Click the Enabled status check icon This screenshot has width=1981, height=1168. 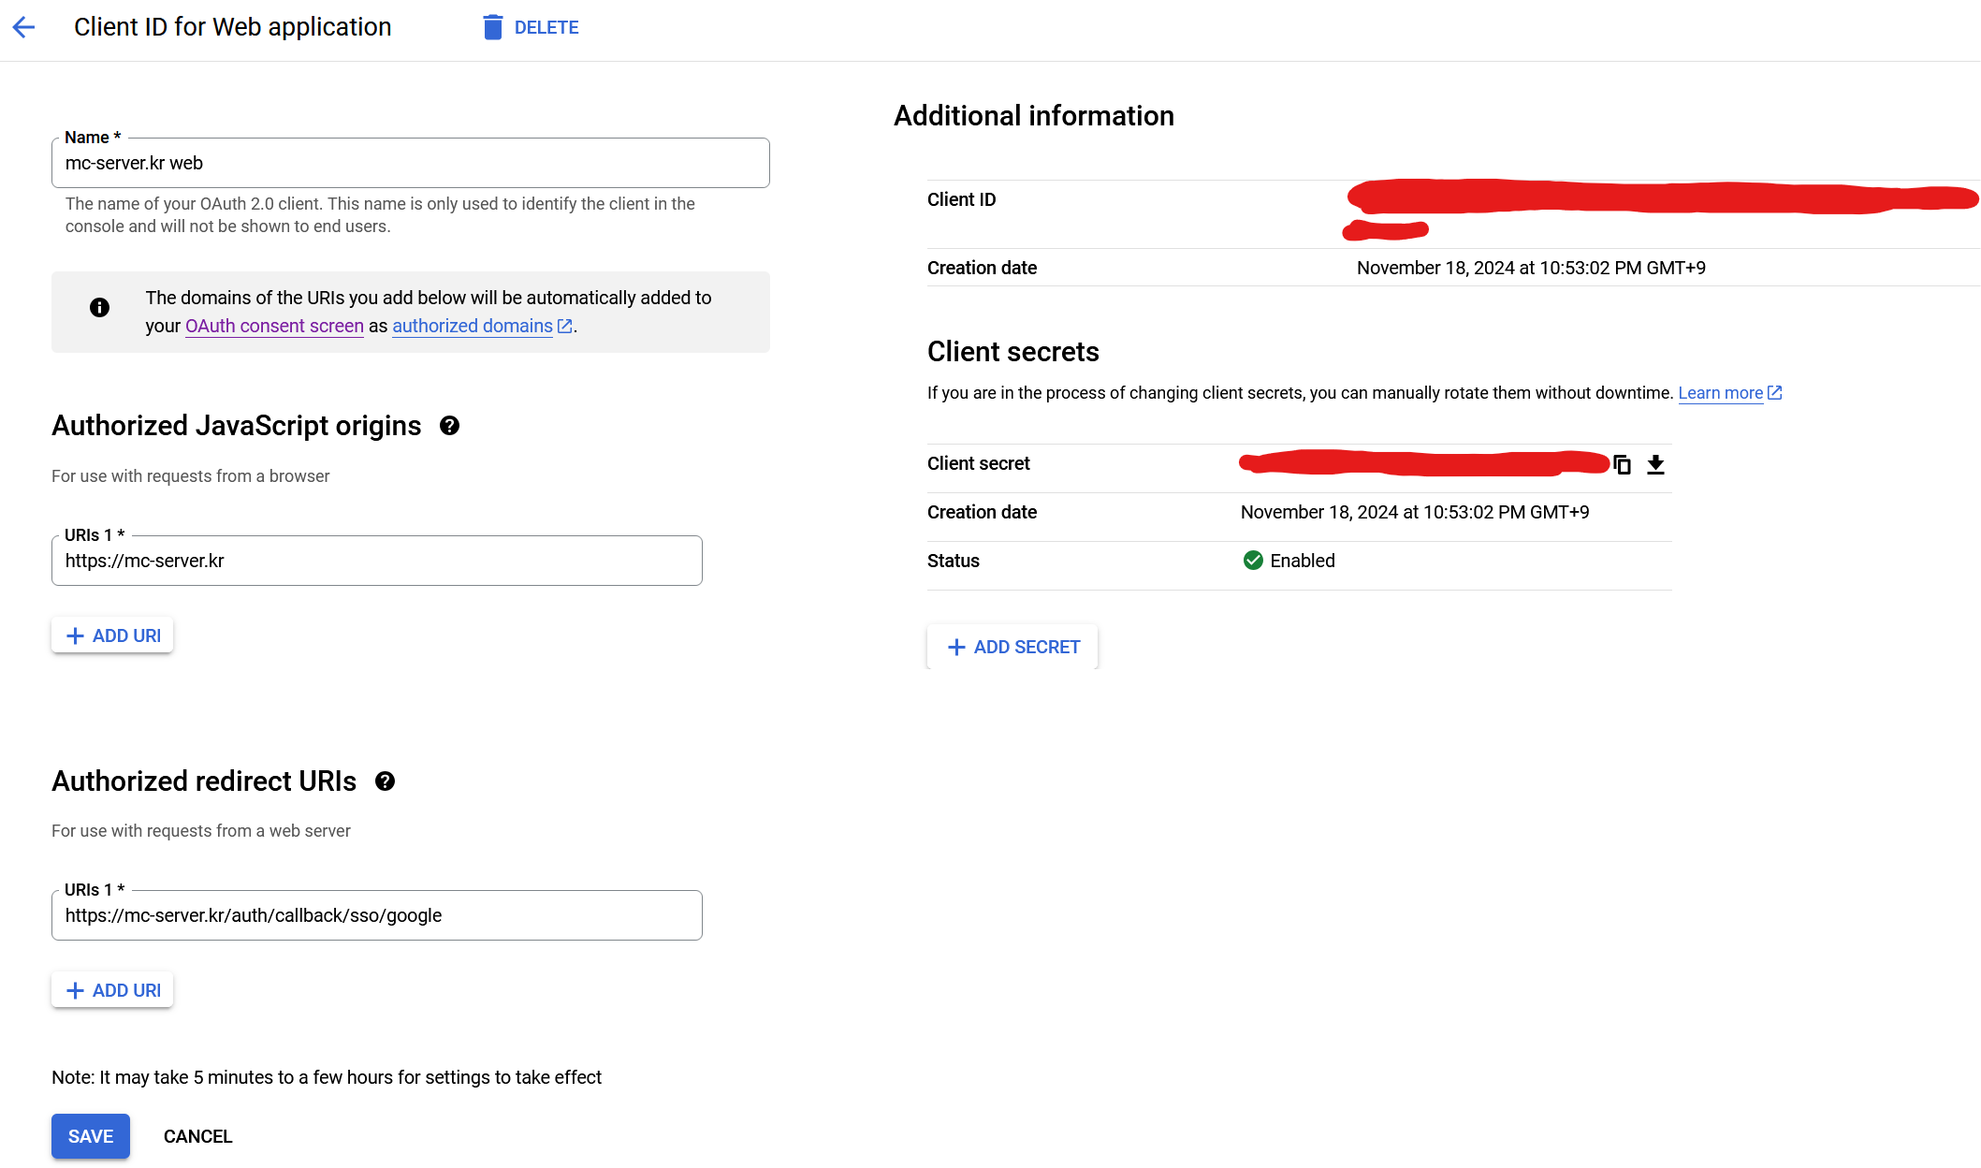[1253, 561]
